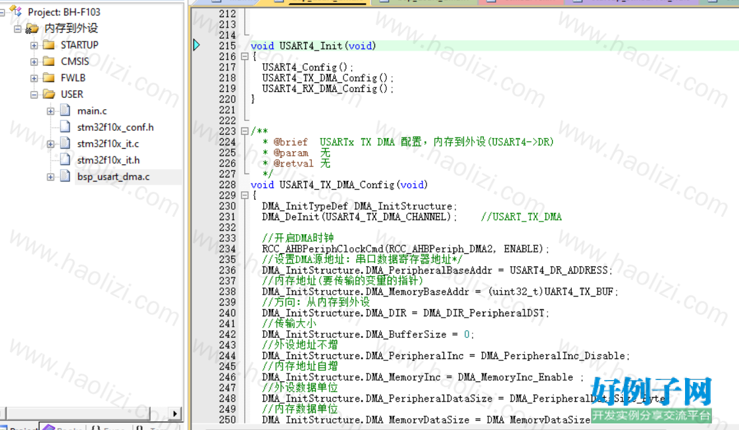Viewport: 739px width, 430px height.
Task: Click the '//方向：从内存到外设' comment
Action: pos(317,302)
